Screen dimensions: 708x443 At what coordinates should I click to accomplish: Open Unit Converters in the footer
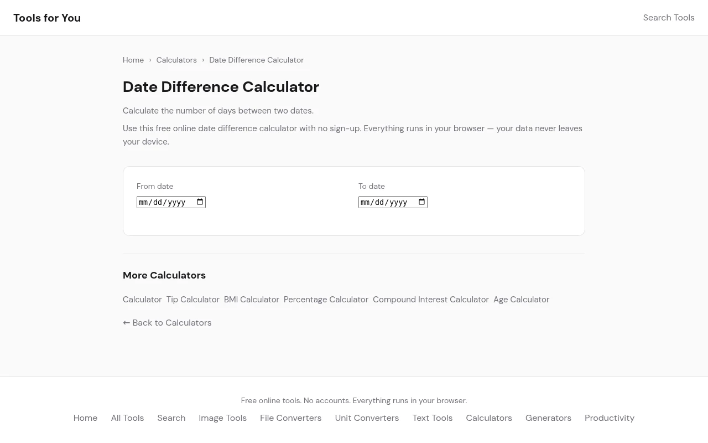point(367,418)
